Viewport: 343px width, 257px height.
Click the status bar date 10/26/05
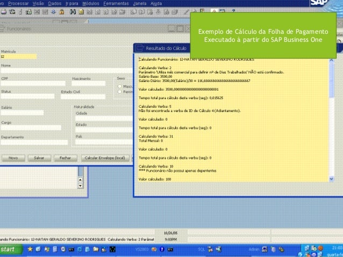click(x=170, y=233)
